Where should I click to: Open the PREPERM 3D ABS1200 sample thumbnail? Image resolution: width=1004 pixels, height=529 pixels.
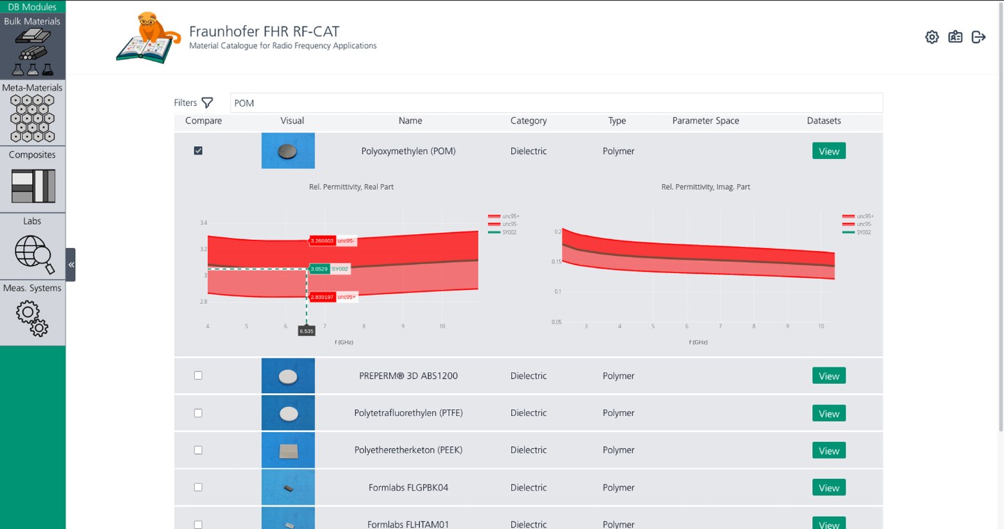(x=288, y=376)
